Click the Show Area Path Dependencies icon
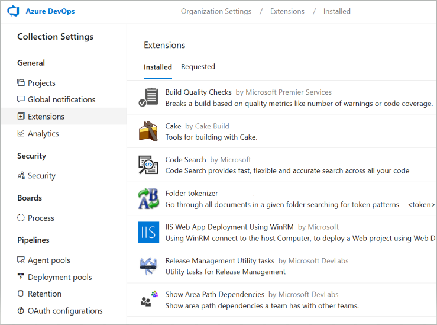 click(x=150, y=298)
